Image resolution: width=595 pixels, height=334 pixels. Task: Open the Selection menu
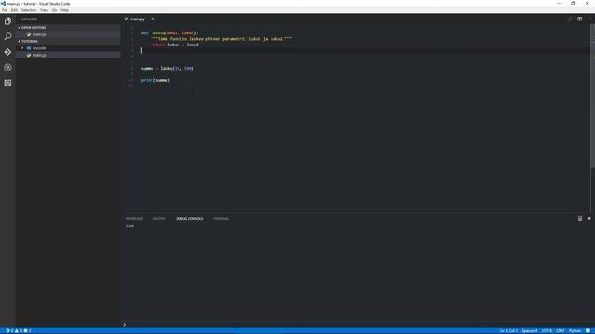coord(29,10)
